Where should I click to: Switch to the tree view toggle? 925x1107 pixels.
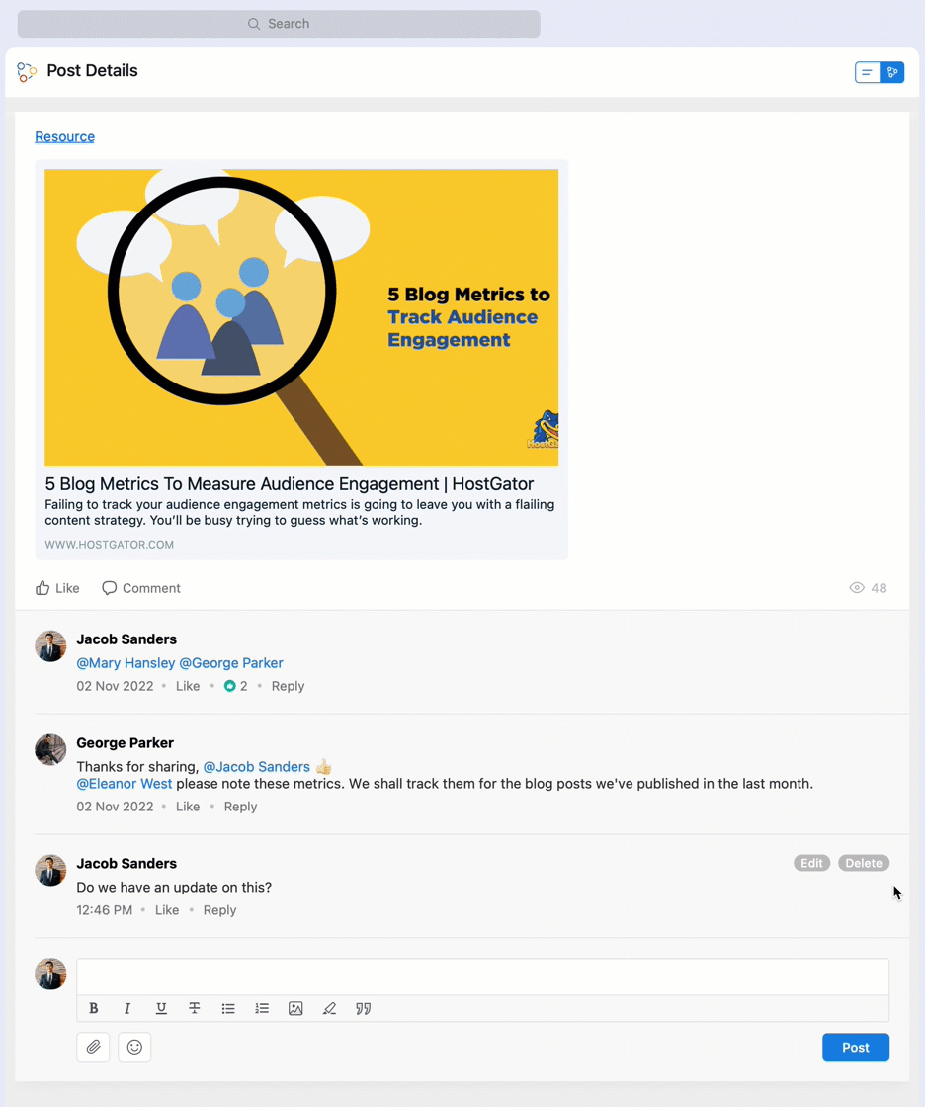(892, 72)
